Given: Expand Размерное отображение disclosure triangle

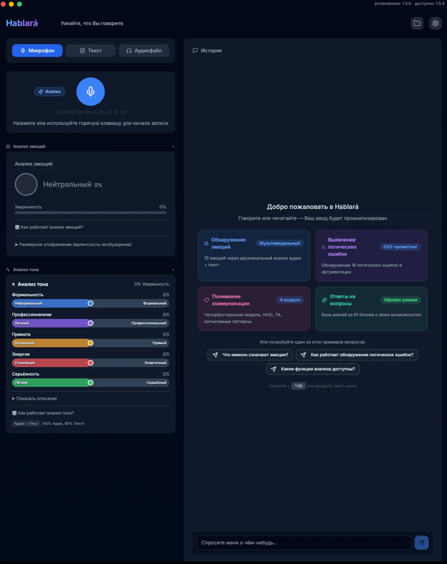Looking at the screenshot, I should click(x=16, y=245).
